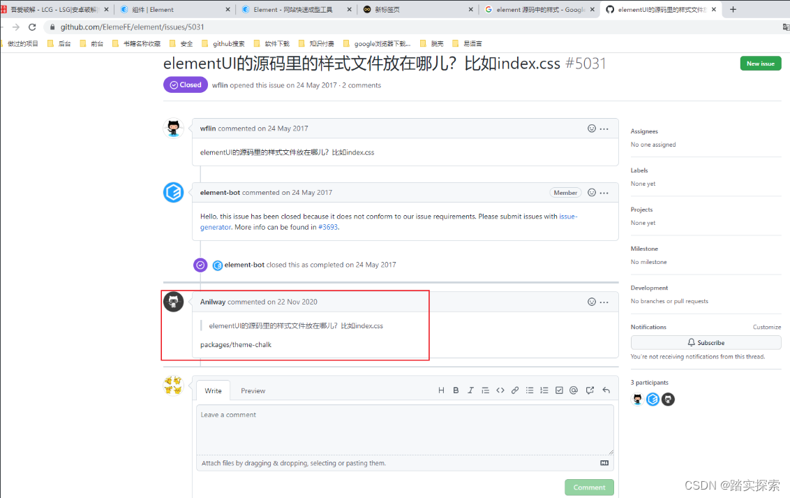
Task: Open the github搜索 bookmark folder
Action: coord(223,44)
